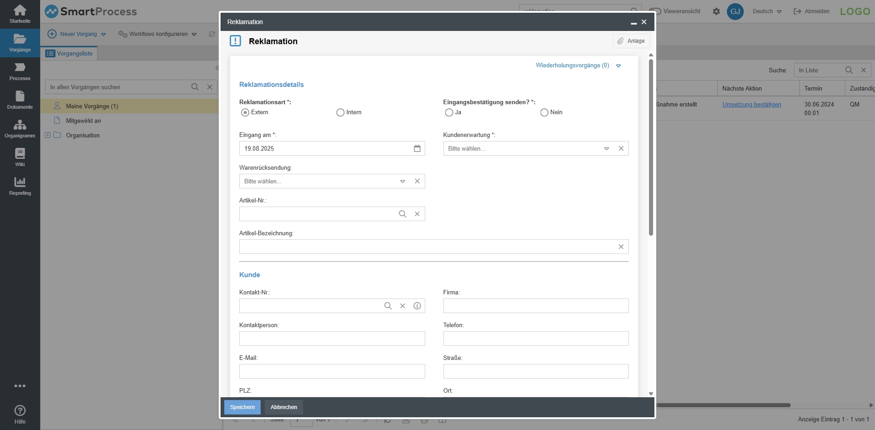Clear the Kundenerwartung selection

click(621, 148)
